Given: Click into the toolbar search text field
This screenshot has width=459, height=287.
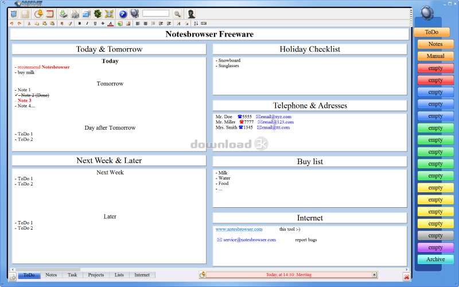Looking at the screenshot, I should pos(155,13).
